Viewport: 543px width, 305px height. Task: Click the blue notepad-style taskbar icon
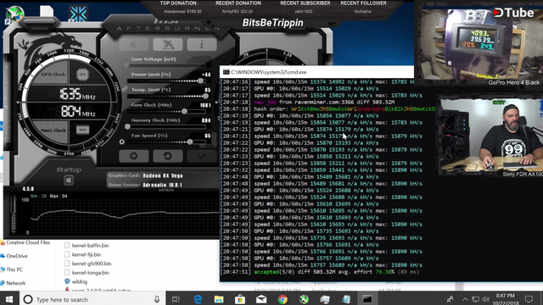[x=346, y=299]
